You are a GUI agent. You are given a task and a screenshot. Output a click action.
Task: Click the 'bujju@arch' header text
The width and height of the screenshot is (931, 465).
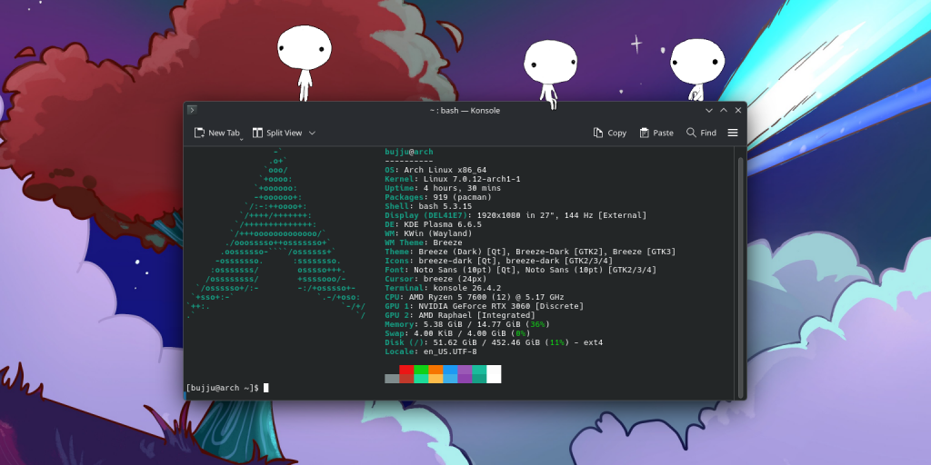coord(408,152)
